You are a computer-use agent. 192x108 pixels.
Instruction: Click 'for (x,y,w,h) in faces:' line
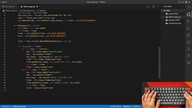[x=30, y=46]
